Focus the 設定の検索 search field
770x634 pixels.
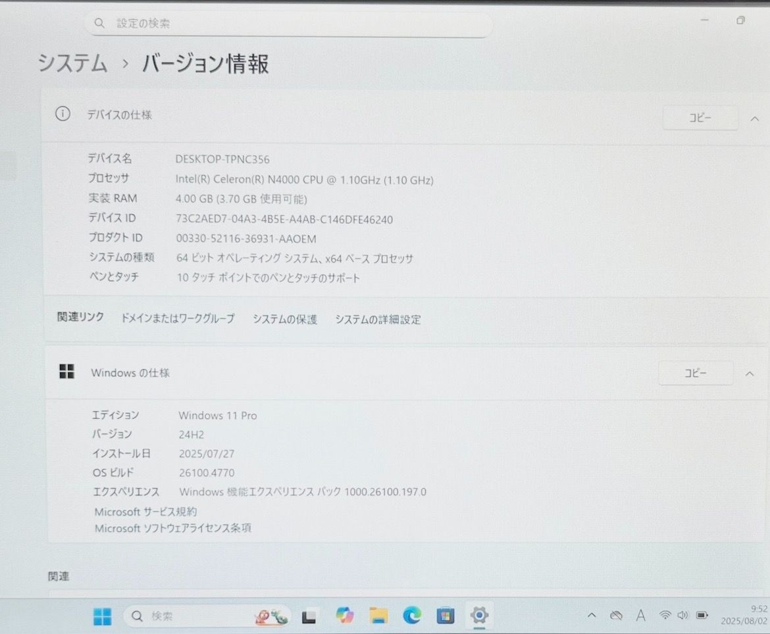click(x=288, y=23)
